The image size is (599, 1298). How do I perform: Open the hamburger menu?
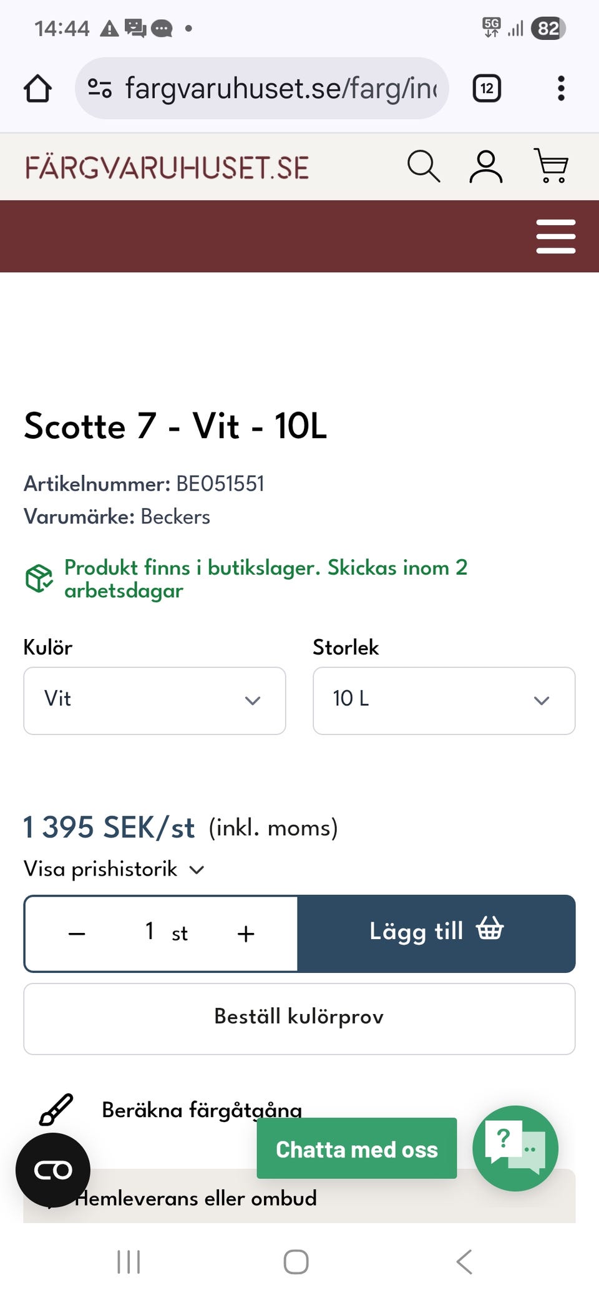coord(555,236)
